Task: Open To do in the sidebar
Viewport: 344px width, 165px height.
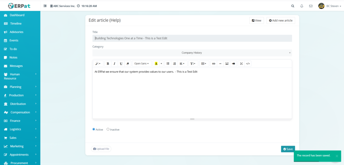Action: [20, 49]
